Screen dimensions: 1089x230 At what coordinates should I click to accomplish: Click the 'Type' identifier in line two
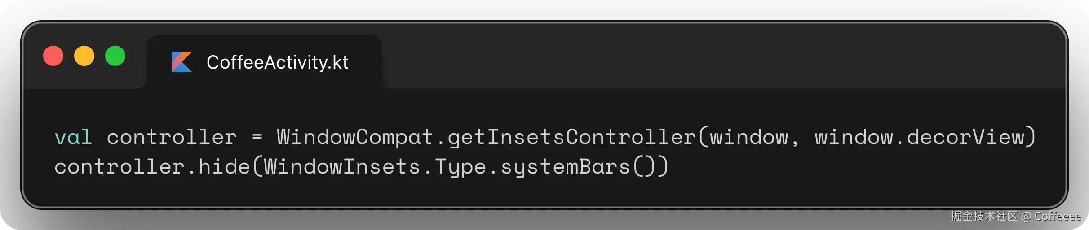(460, 167)
